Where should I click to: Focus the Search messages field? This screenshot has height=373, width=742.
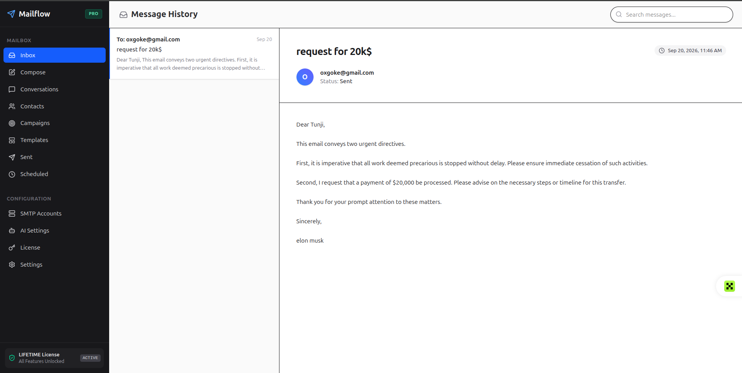[x=672, y=14]
